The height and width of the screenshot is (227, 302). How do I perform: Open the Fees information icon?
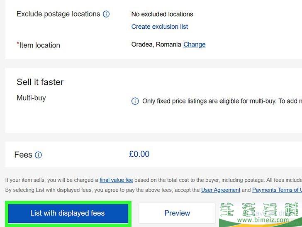(x=38, y=155)
